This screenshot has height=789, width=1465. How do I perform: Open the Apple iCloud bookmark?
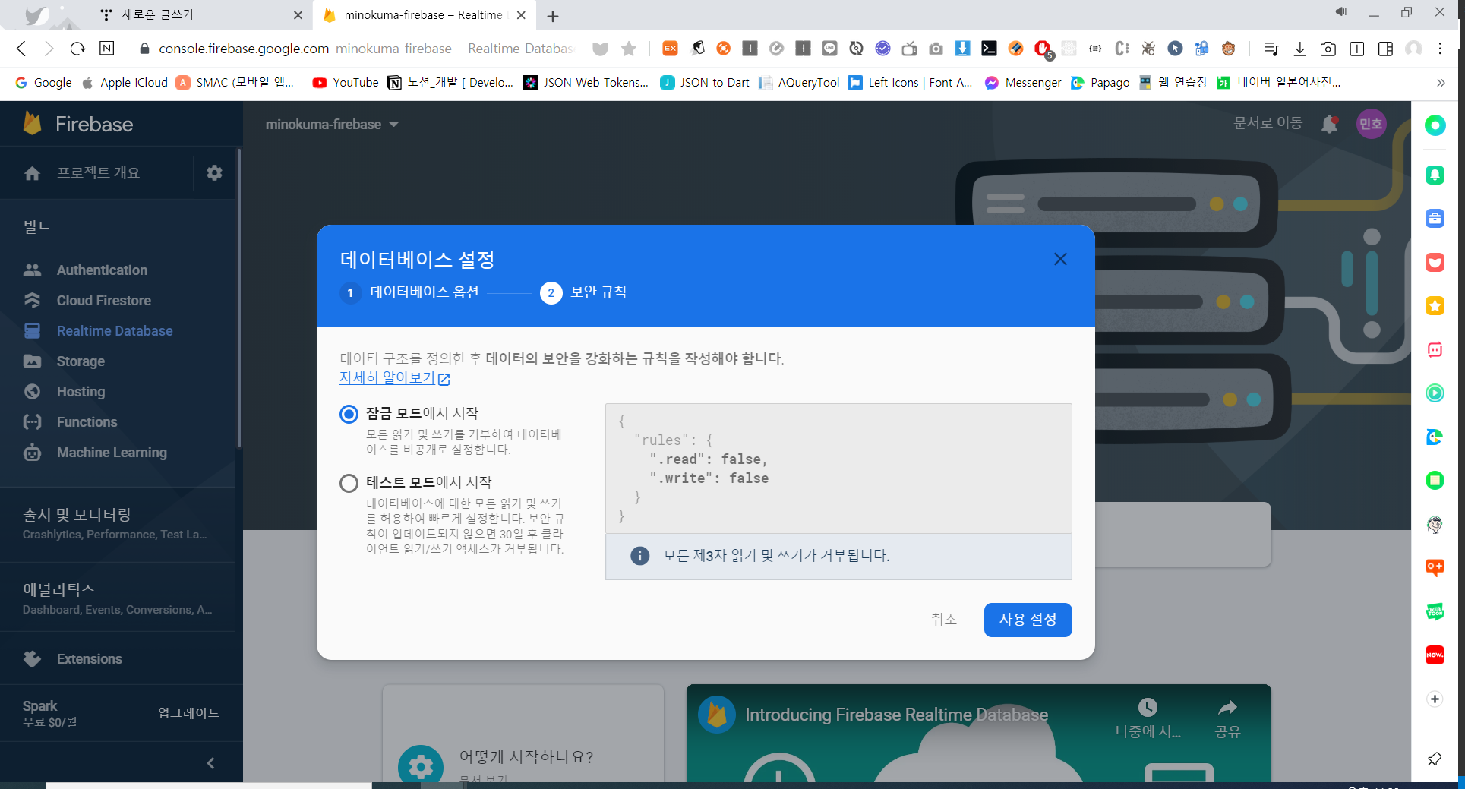(125, 83)
